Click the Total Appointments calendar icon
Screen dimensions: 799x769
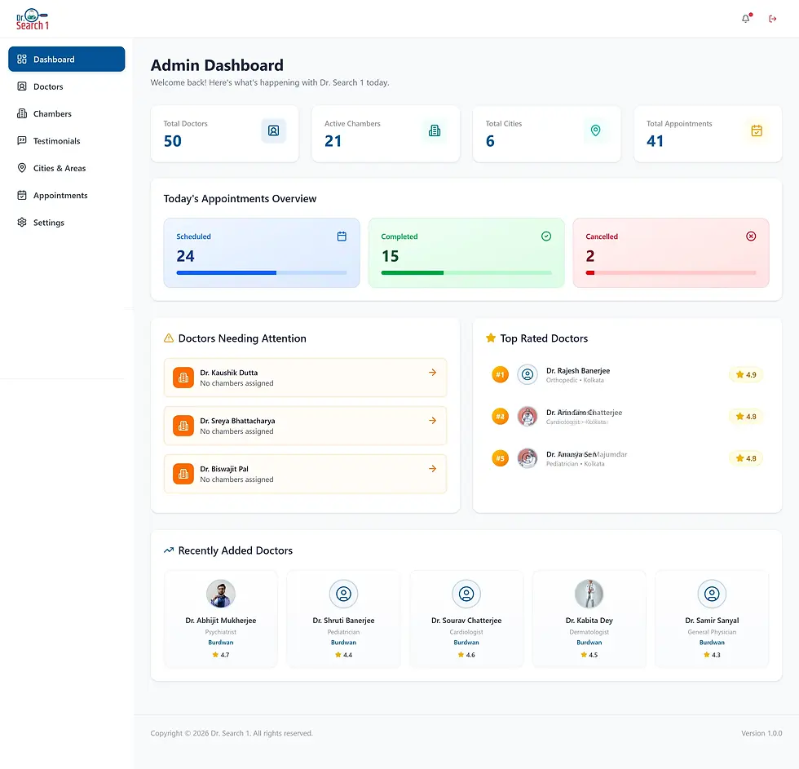[757, 131]
